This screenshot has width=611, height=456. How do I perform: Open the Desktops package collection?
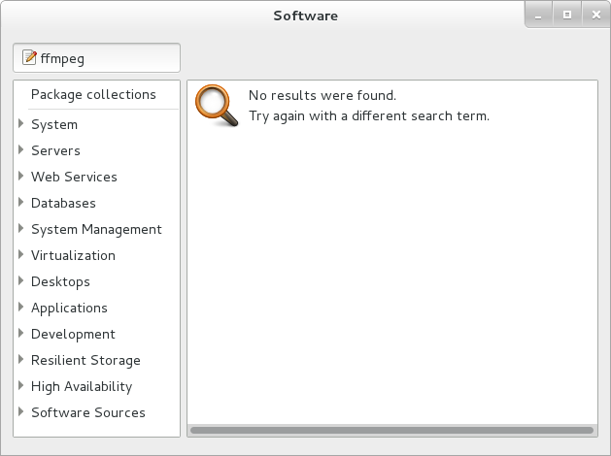(x=60, y=281)
